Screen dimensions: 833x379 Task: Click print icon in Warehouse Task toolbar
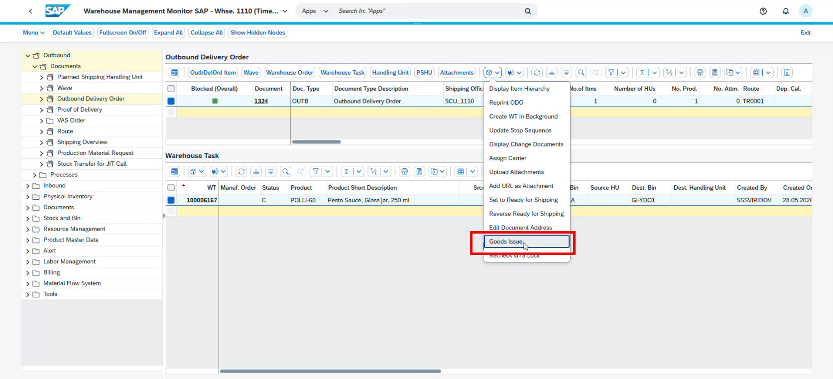click(x=405, y=172)
